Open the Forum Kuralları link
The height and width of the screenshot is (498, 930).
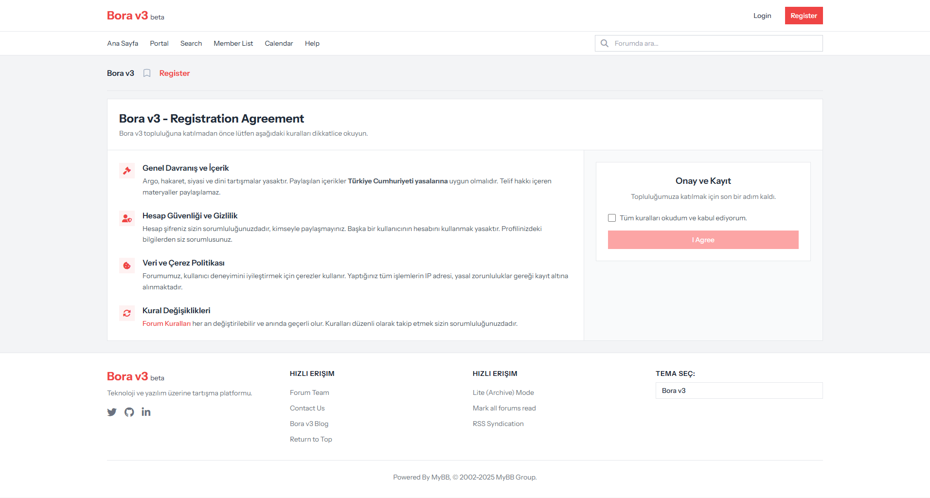tap(166, 323)
